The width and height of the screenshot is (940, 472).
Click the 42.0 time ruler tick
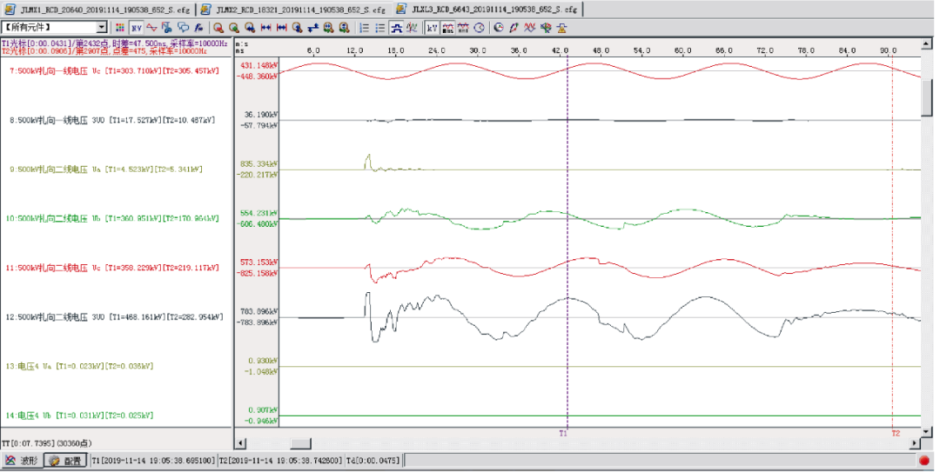[560, 51]
